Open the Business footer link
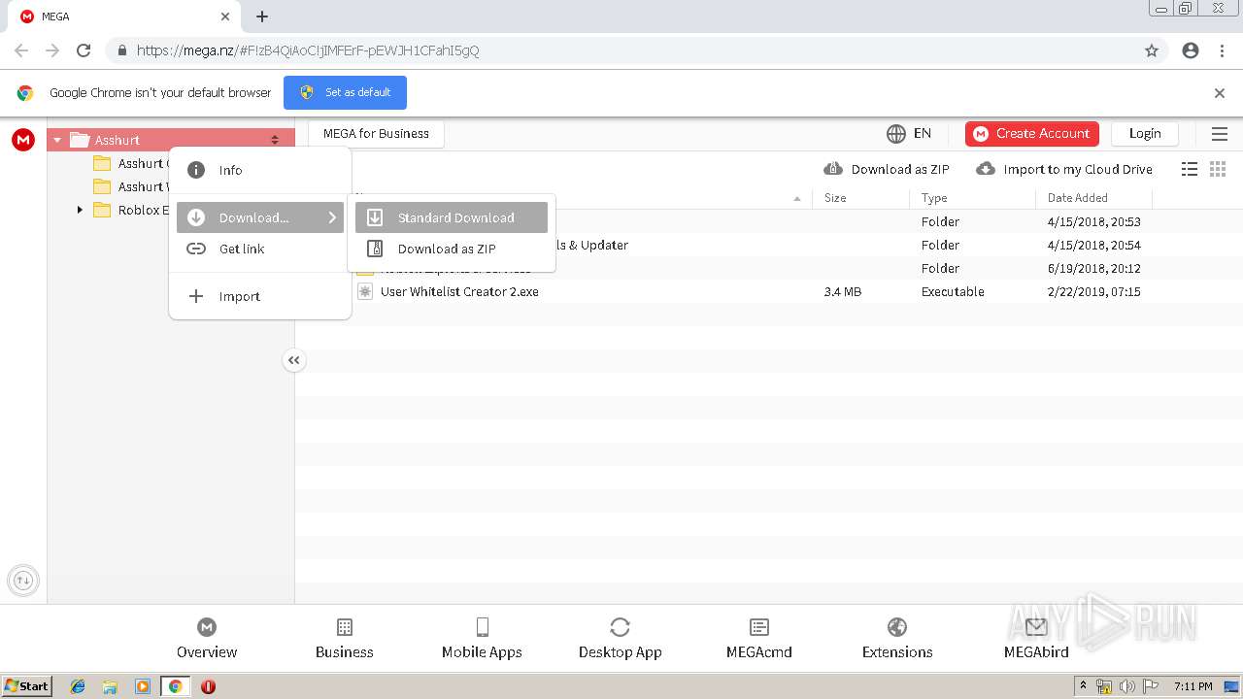Image resolution: width=1243 pixels, height=699 pixels. pos(345,639)
